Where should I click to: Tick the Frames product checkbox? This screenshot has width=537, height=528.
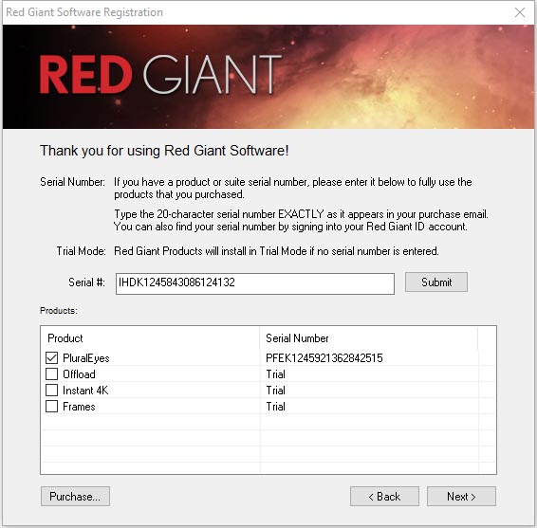click(x=52, y=406)
